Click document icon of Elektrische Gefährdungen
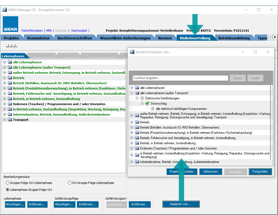Screen dimensions: 278x215 tap(142, 98)
